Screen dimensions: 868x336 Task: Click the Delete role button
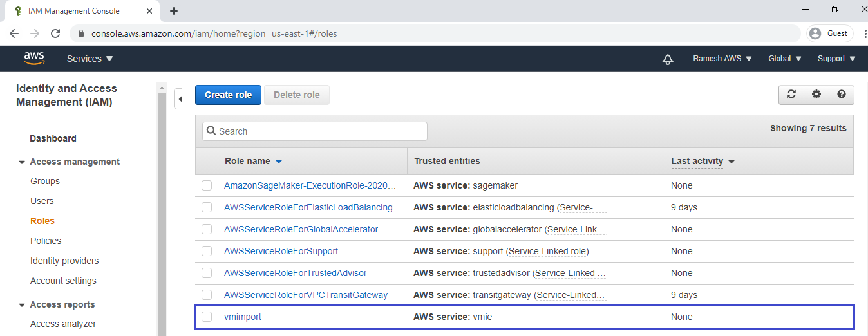297,95
